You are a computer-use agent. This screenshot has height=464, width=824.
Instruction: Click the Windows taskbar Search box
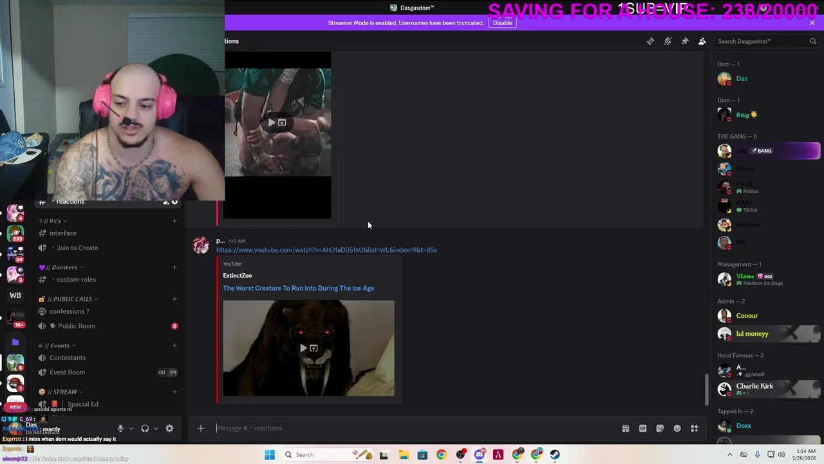click(x=326, y=454)
